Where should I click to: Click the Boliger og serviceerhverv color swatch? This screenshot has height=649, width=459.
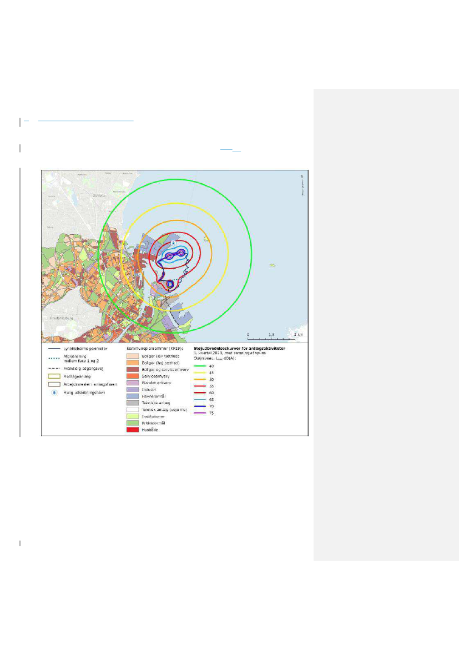tap(133, 369)
